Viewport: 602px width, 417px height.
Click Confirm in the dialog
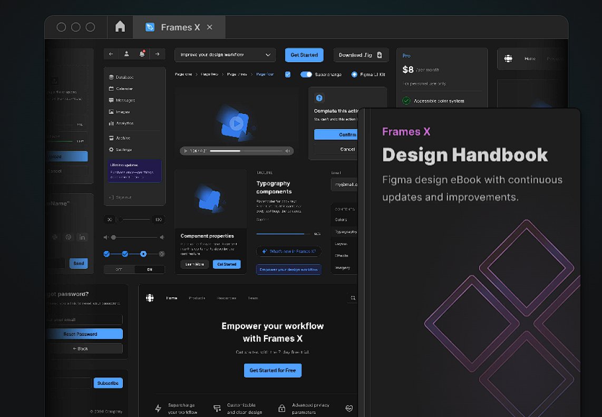click(336, 134)
